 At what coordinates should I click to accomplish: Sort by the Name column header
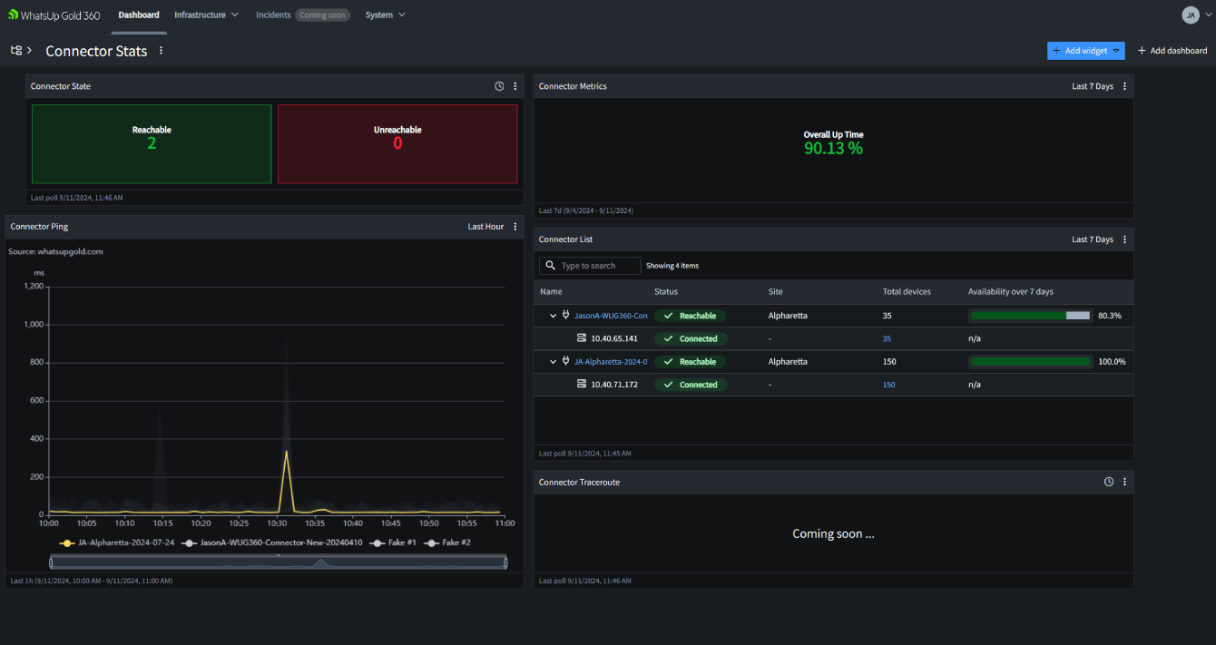551,292
